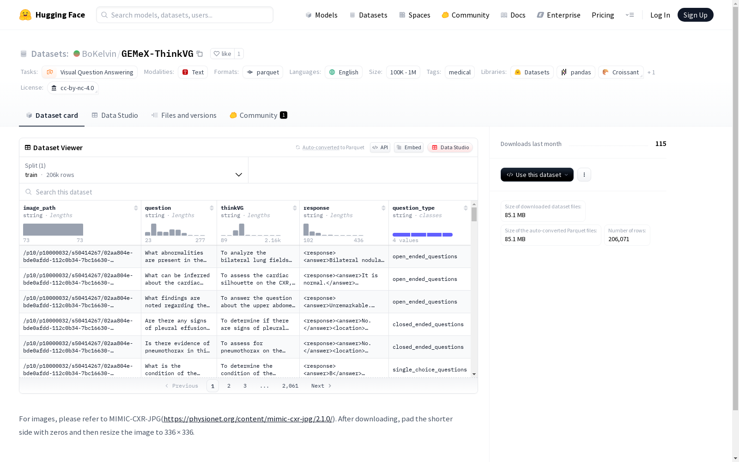The width and height of the screenshot is (739, 462).
Task: Click the question_type classes distribution bar
Action: [x=423, y=235]
